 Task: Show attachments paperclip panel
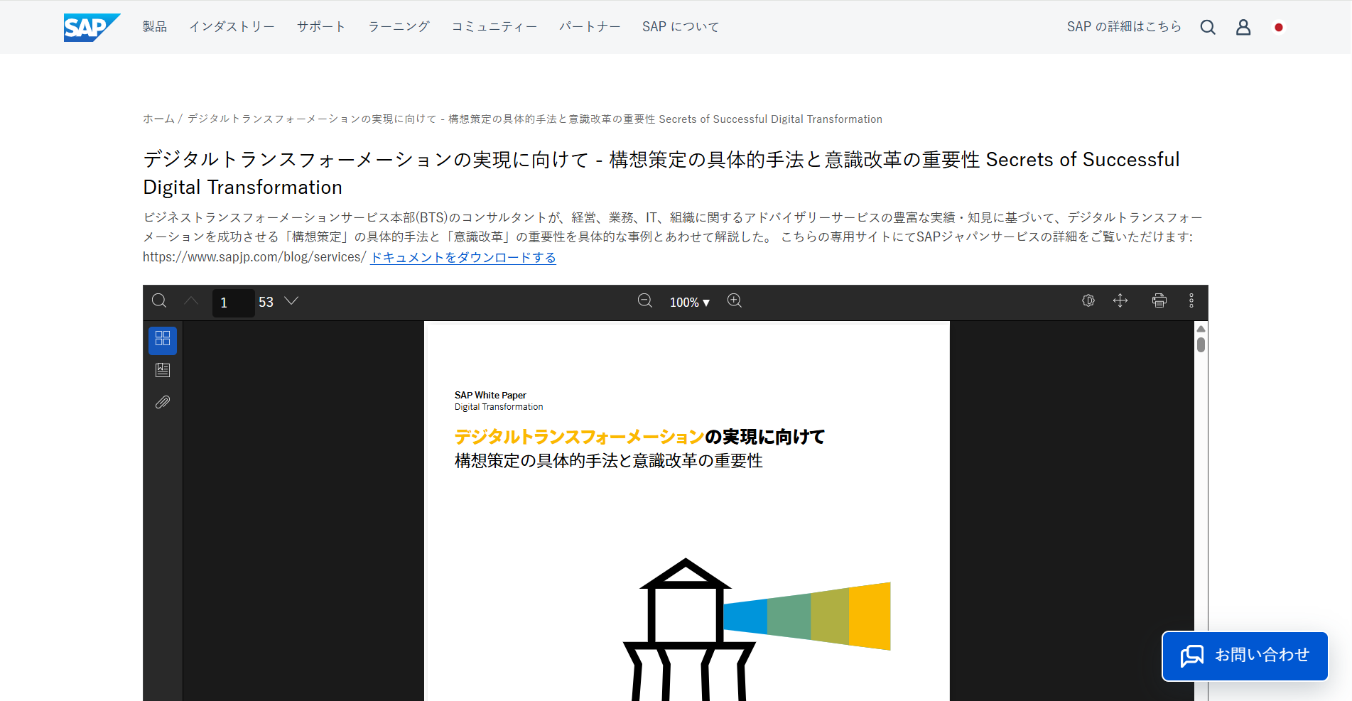coord(163,402)
